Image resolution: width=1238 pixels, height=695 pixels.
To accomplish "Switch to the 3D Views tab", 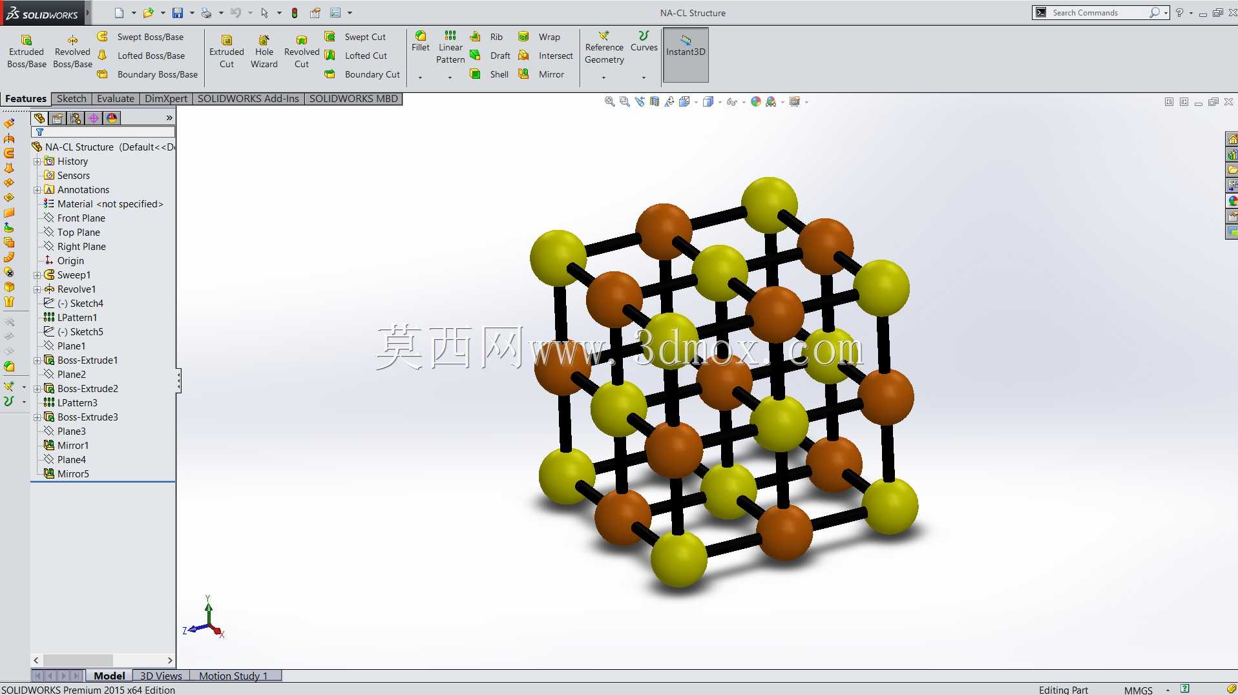I will [x=161, y=676].
